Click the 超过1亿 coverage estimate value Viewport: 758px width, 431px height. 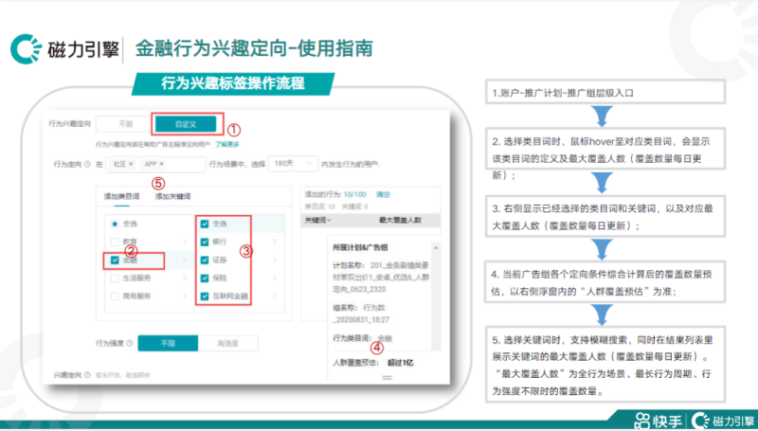400,363
